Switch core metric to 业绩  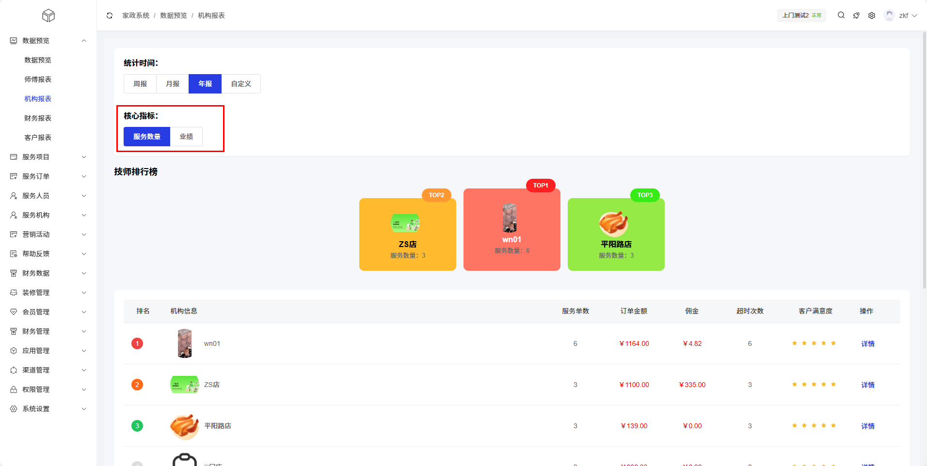(186, 137)
